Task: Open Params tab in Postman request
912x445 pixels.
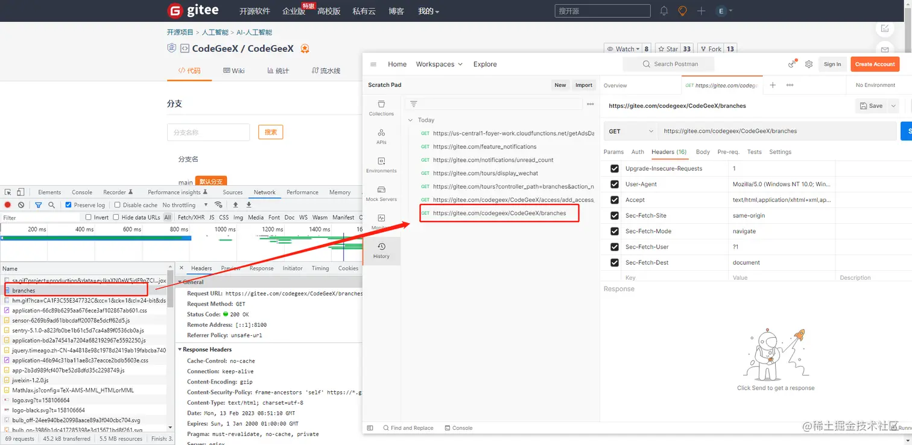Action: pos(613,152)
